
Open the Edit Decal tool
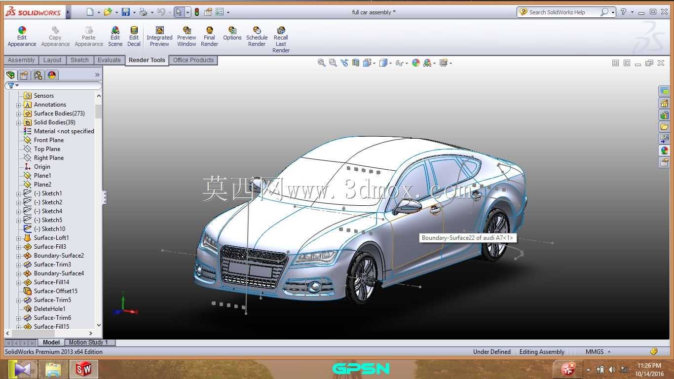tap(134, 37)
